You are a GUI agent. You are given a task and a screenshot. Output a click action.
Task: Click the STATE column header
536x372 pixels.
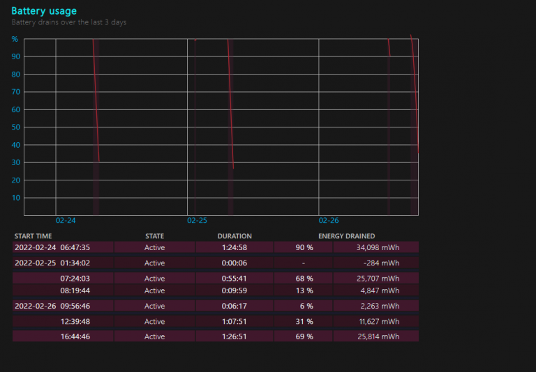click(154, 236)
